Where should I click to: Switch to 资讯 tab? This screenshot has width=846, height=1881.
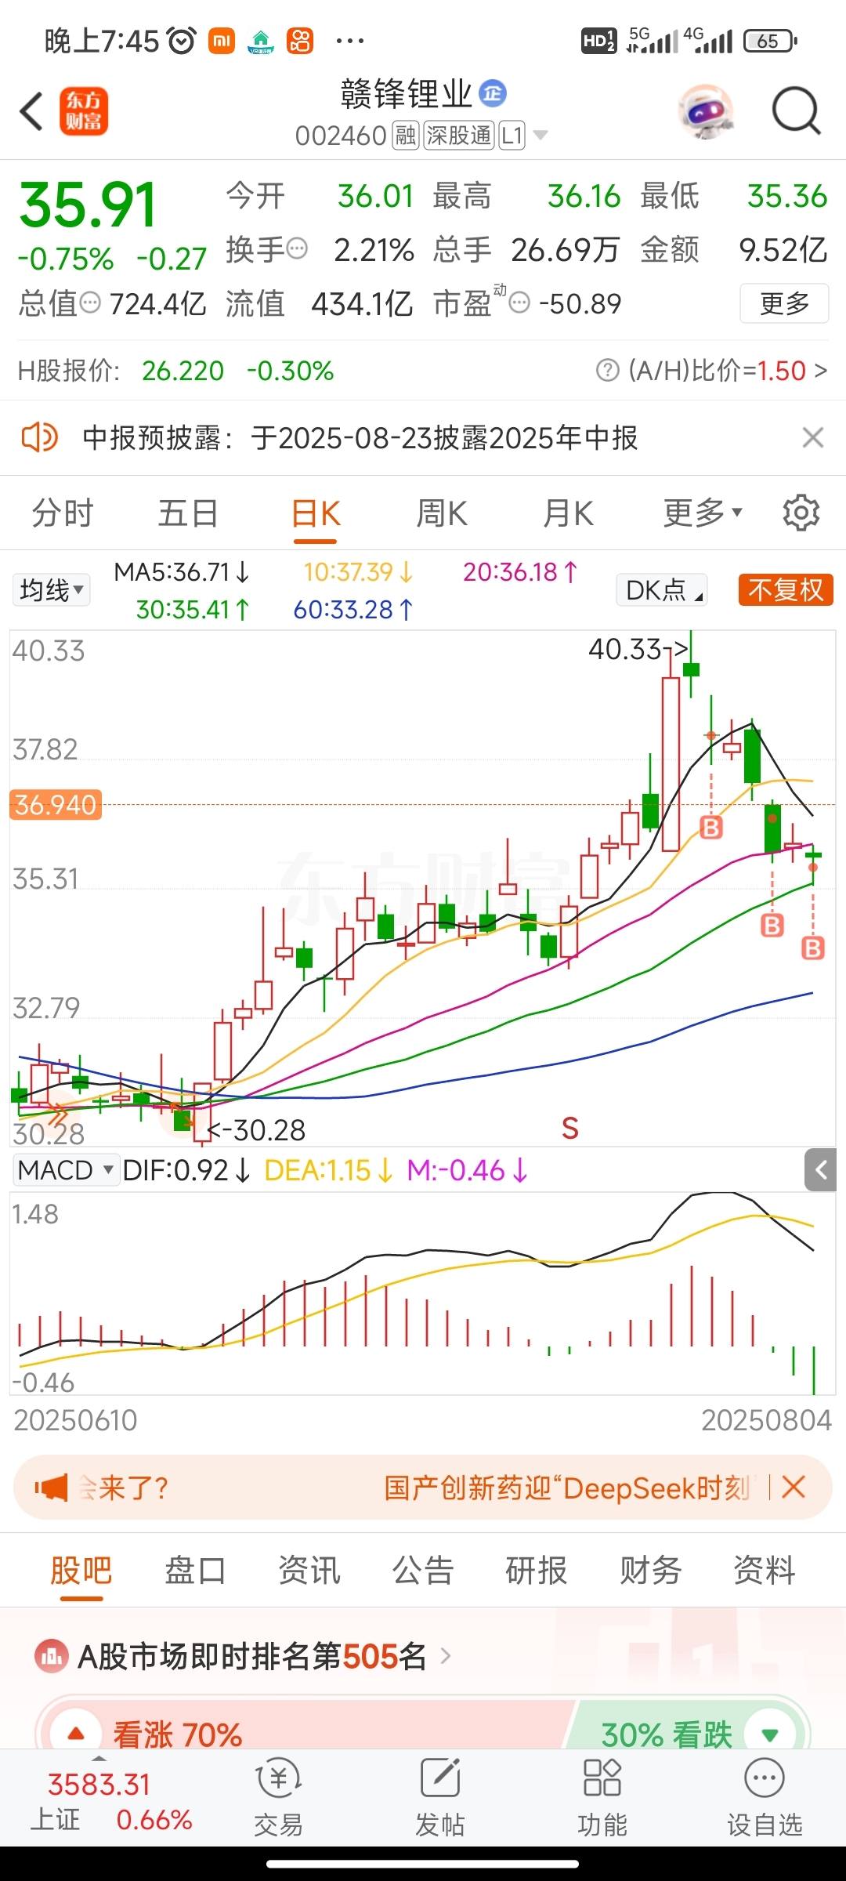(x=309, y=1571)
